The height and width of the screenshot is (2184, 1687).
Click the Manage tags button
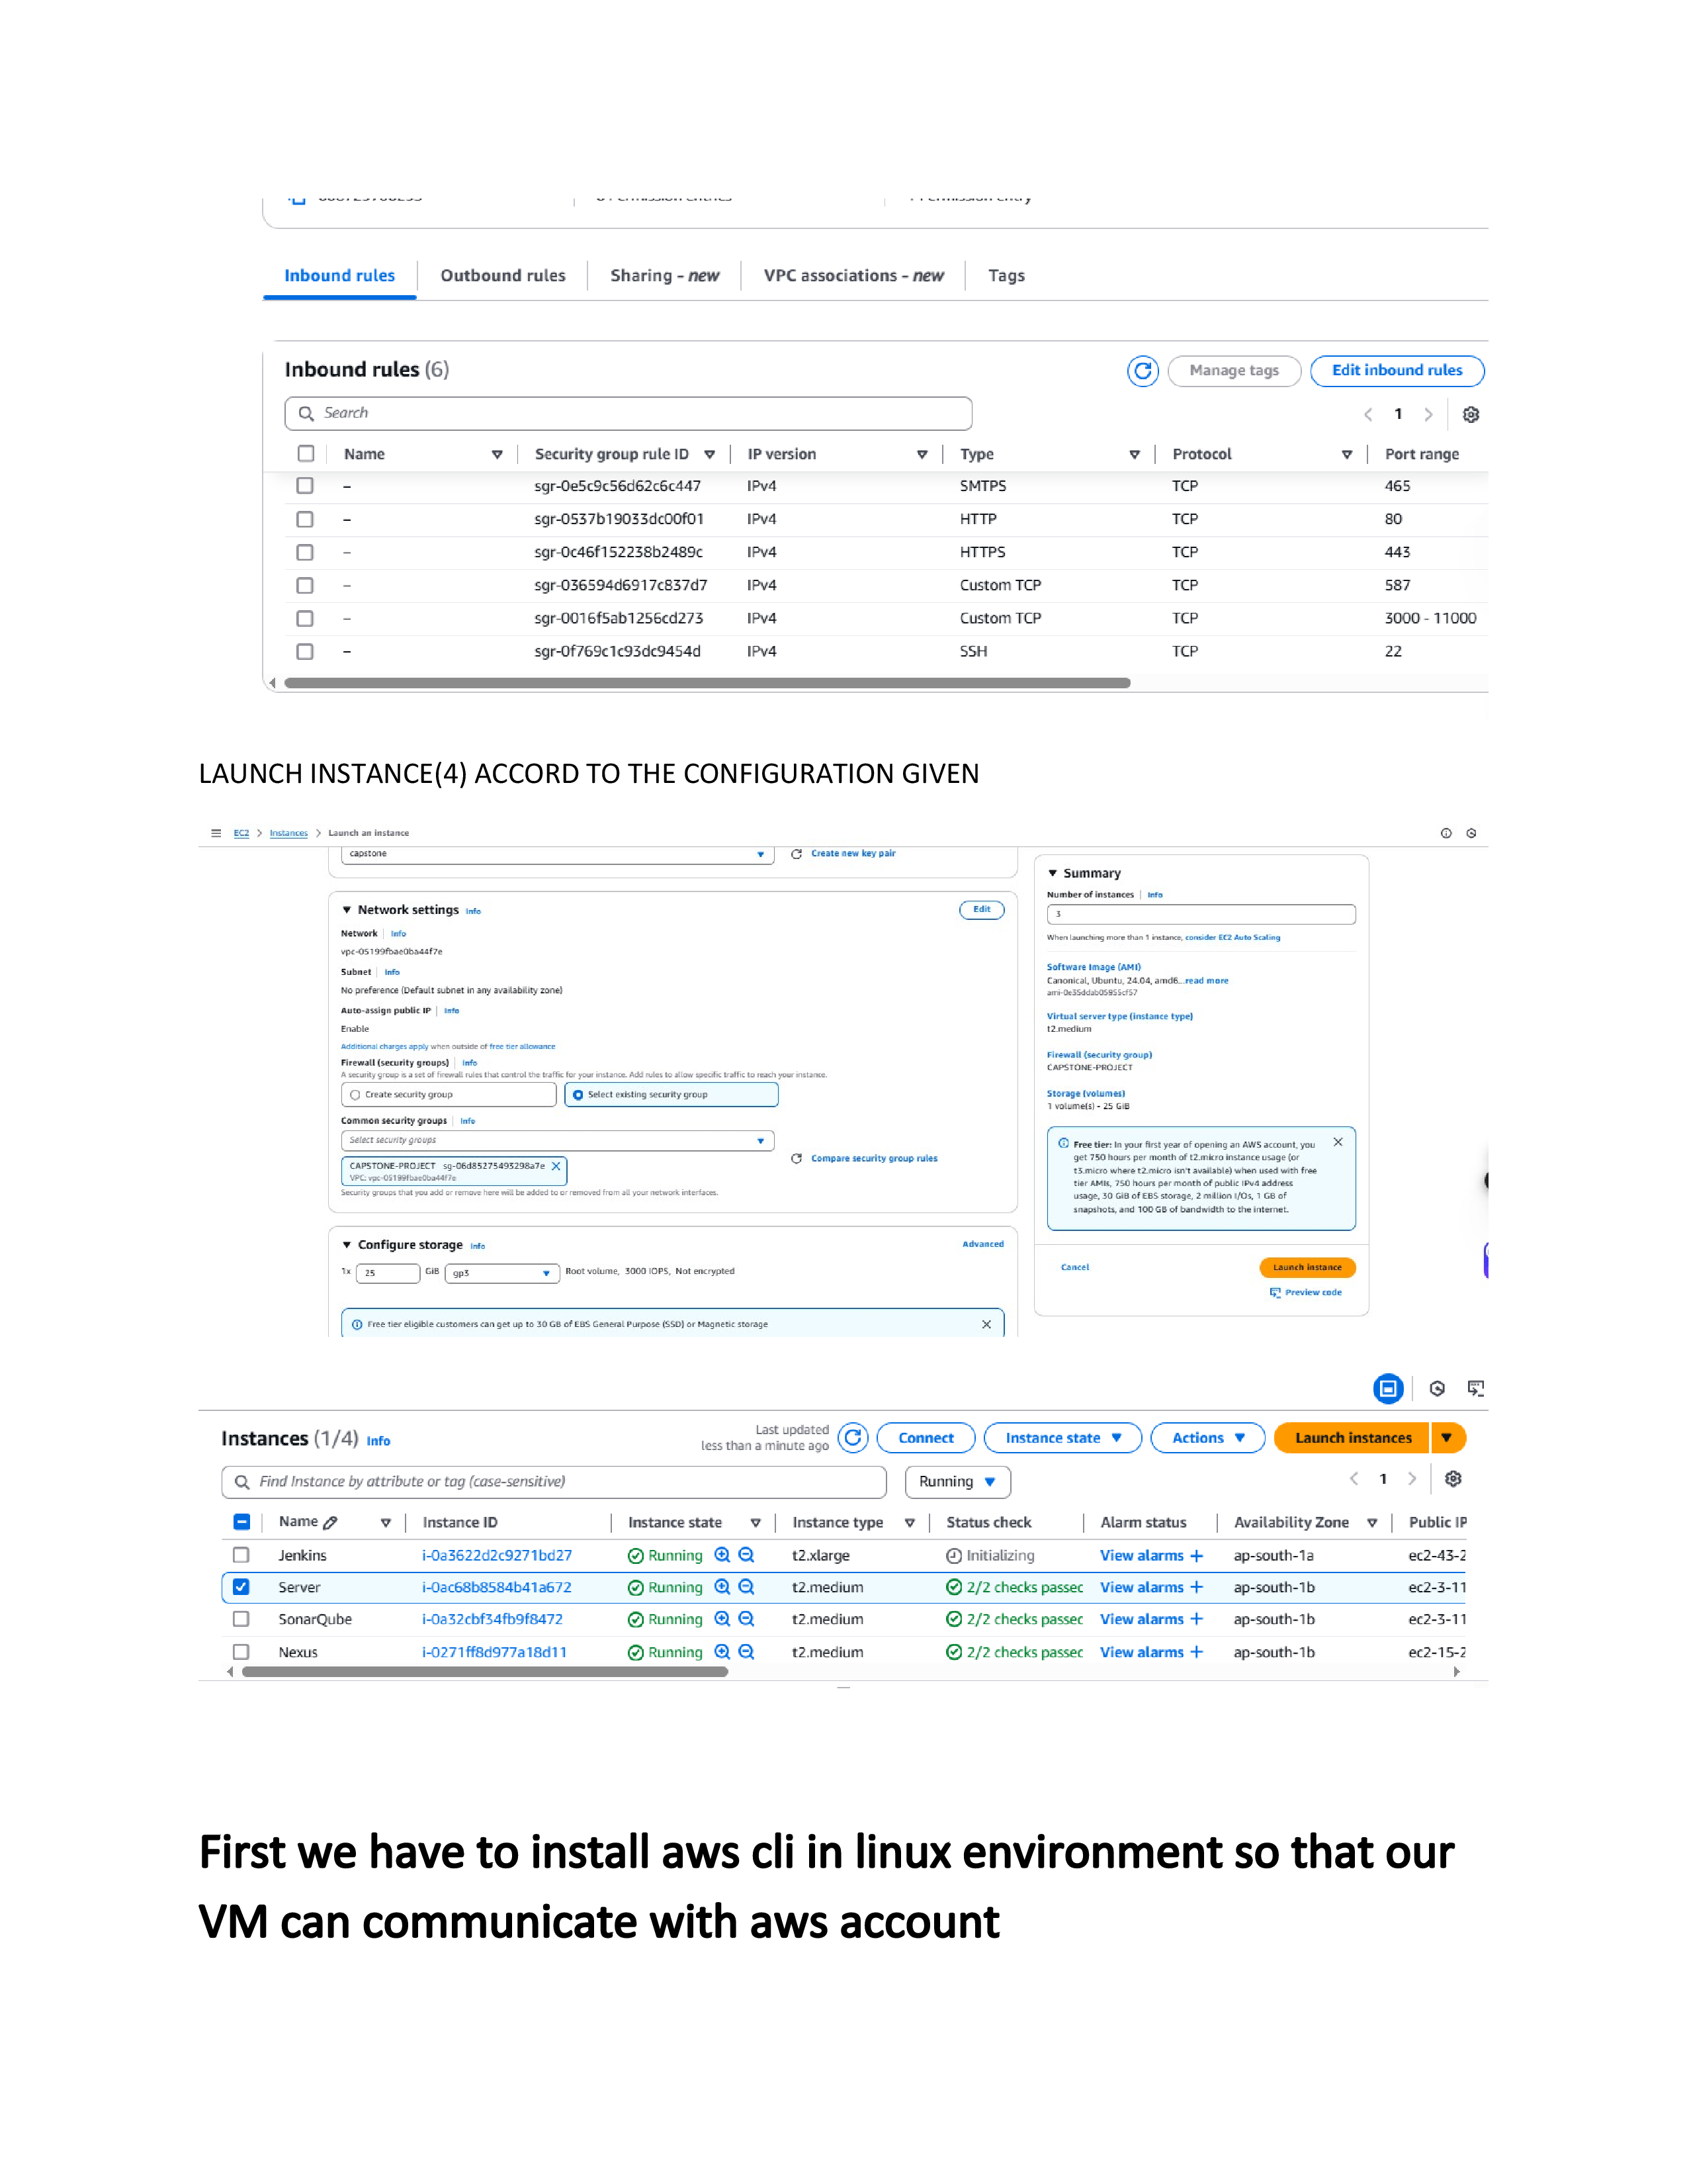click(1234, 371)
